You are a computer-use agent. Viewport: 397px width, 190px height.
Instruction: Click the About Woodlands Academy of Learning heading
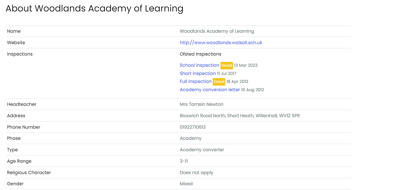94,8
